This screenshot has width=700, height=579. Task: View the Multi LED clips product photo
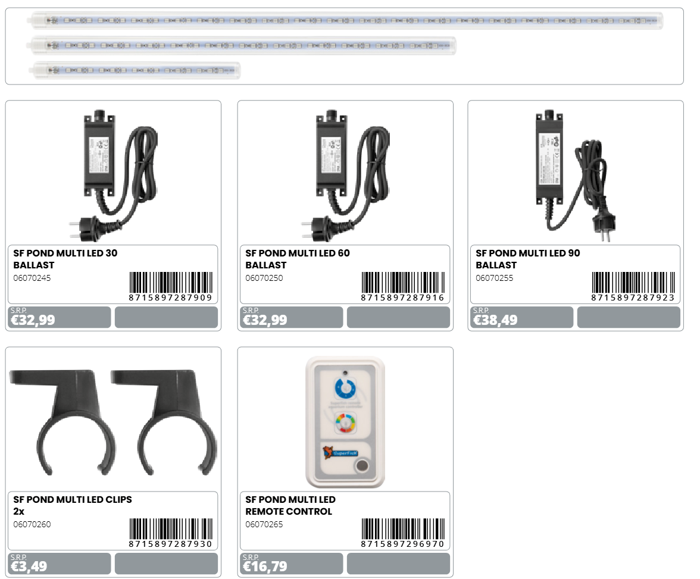coord(113,421)
